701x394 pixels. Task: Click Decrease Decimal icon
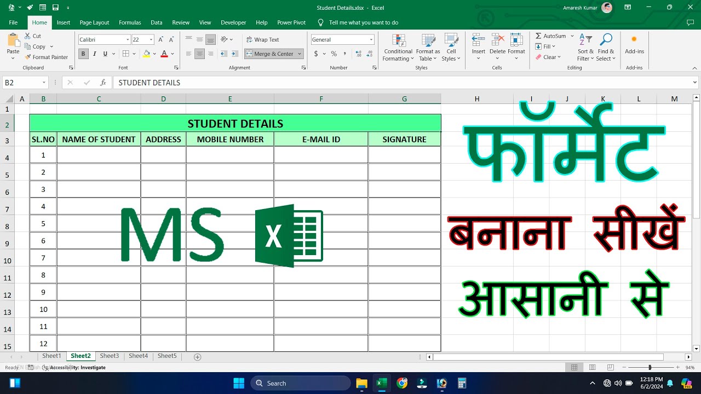(371, 54)
